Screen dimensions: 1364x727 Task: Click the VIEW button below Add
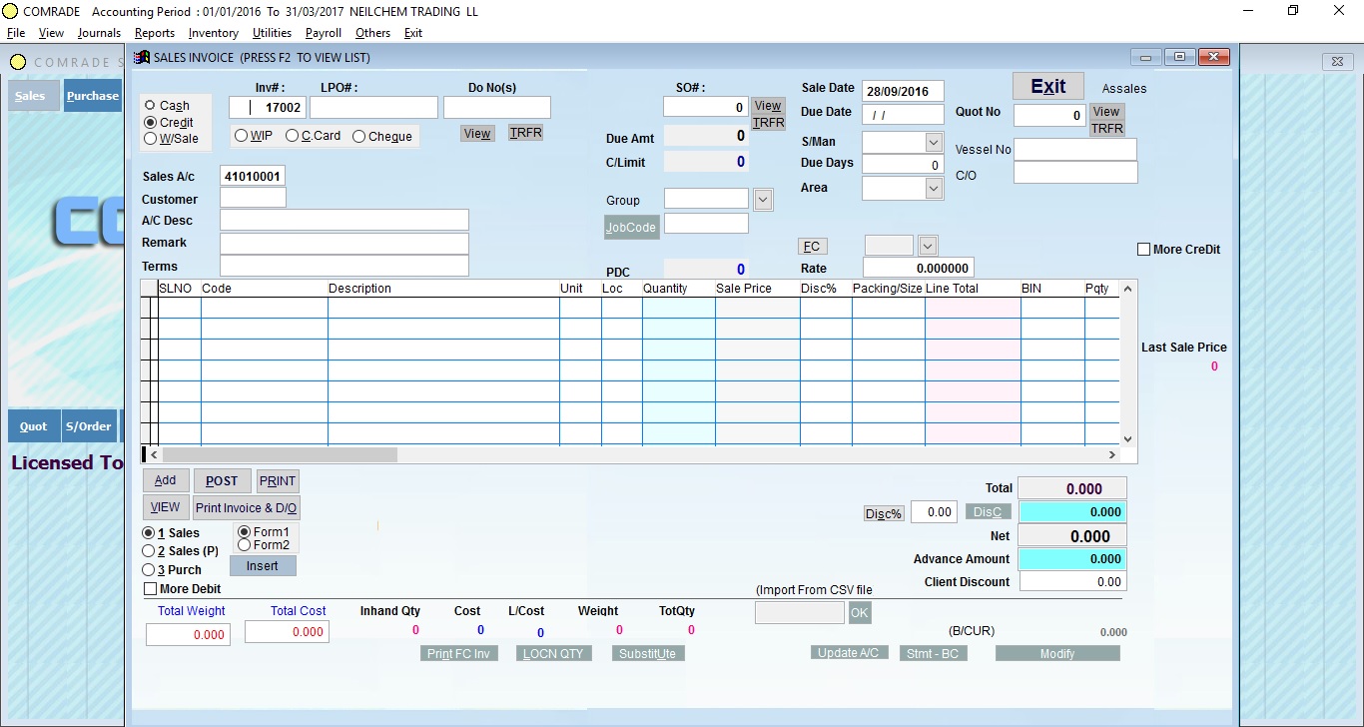(x=166, y=507)
